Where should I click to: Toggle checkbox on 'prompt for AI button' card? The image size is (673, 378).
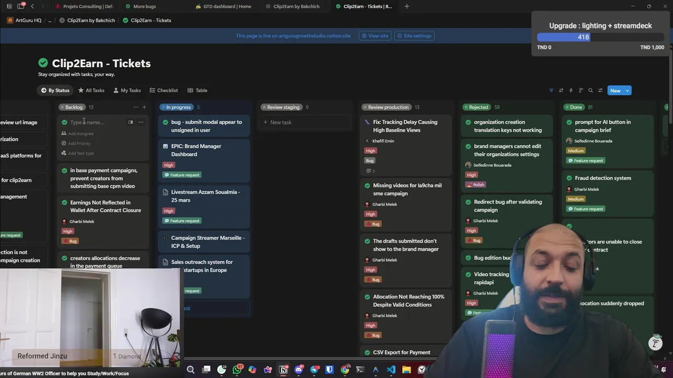[x=569, y=122]
